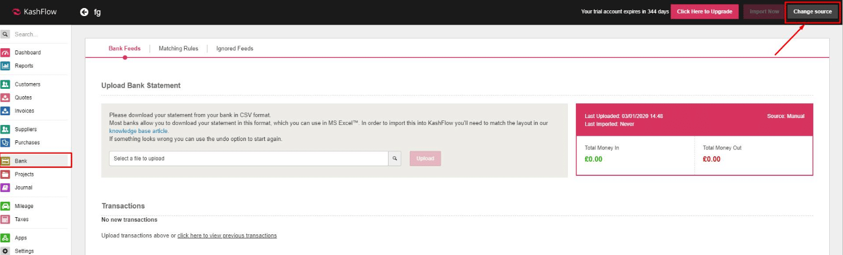Open Invoices menu label
The height and width of the screenshot is (255, 843).
[x=25, y=111]
